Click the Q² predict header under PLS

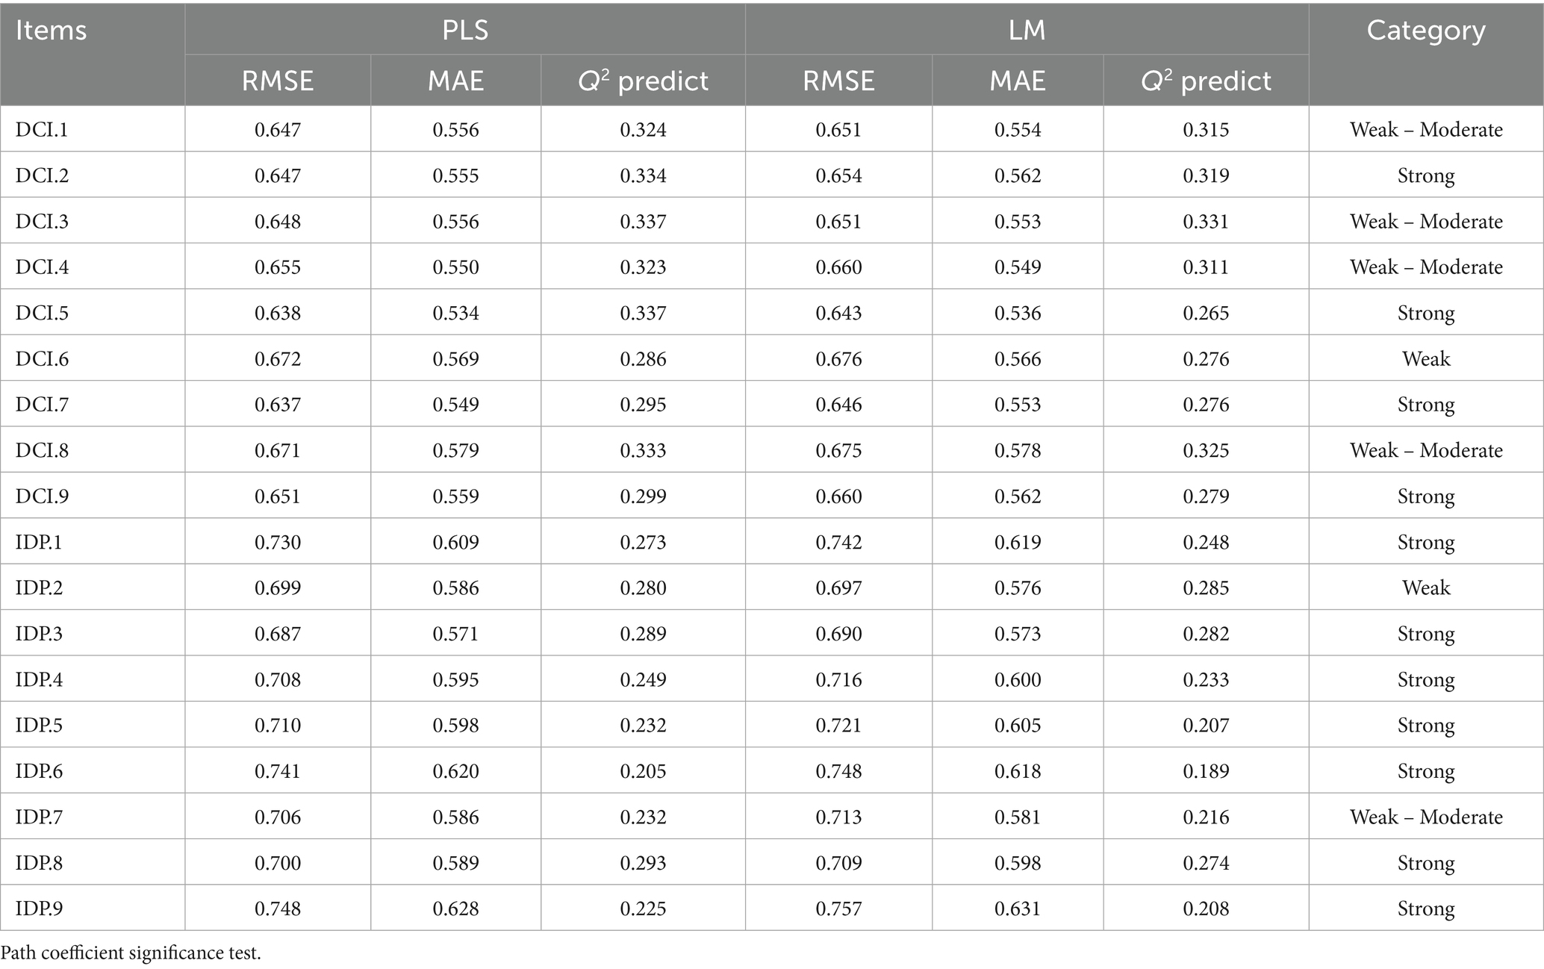click(x=643, y=81)
